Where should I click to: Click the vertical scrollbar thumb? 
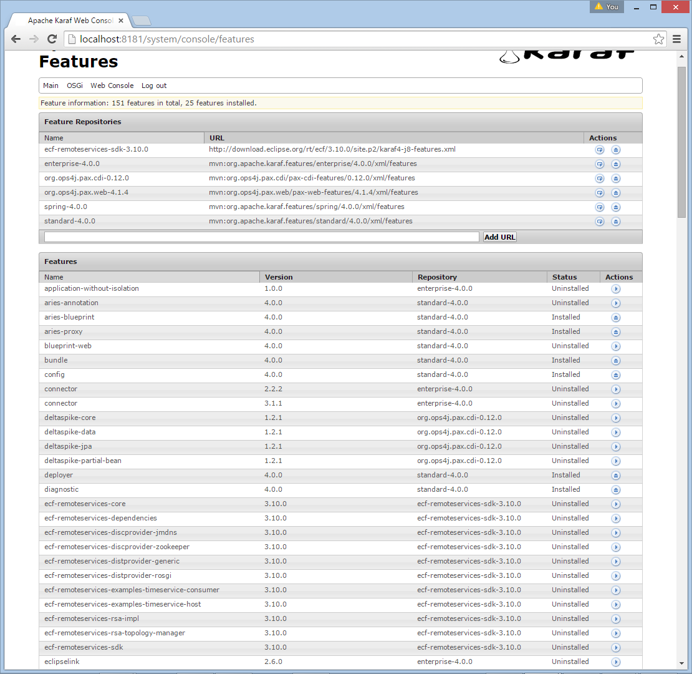pyautogui.click(x=682, y=141)
